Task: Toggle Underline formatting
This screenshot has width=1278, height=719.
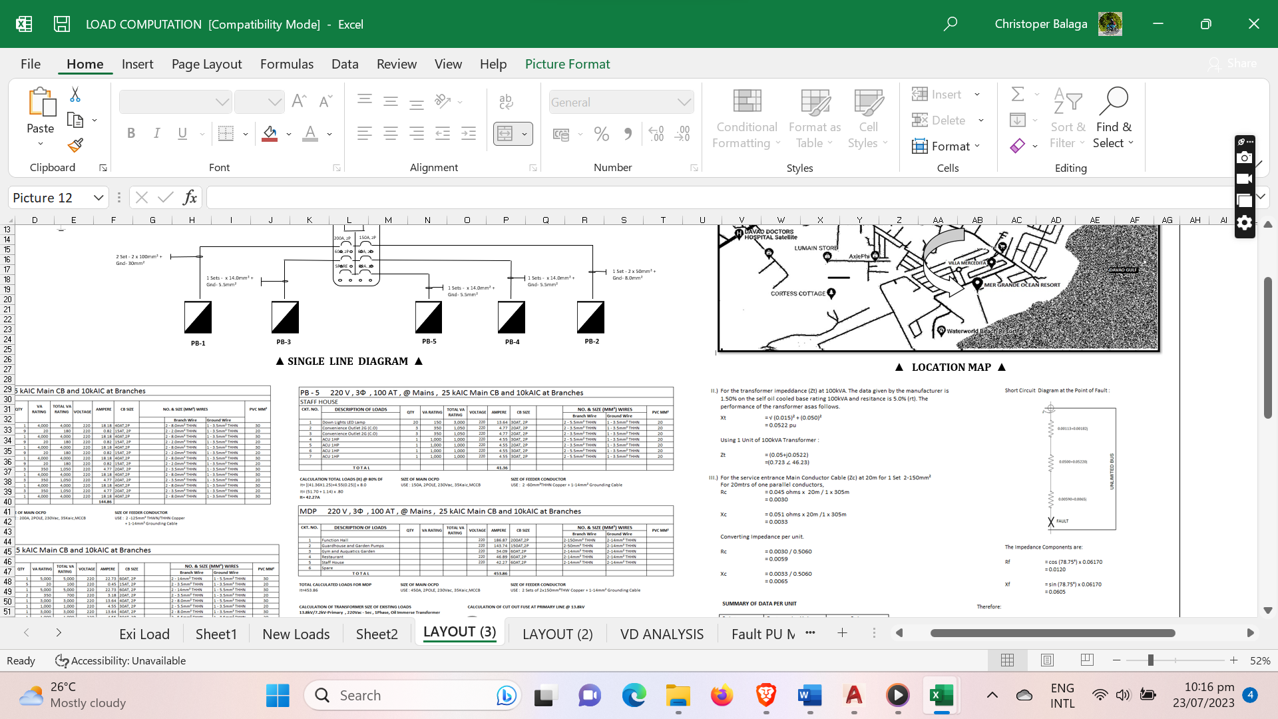Action: (182, 133)
